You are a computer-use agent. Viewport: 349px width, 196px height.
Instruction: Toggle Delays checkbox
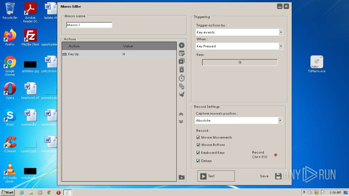pos(198,161)
